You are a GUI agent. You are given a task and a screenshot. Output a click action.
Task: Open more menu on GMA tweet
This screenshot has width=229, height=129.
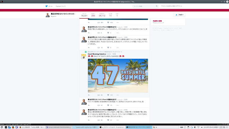point(118,95)
